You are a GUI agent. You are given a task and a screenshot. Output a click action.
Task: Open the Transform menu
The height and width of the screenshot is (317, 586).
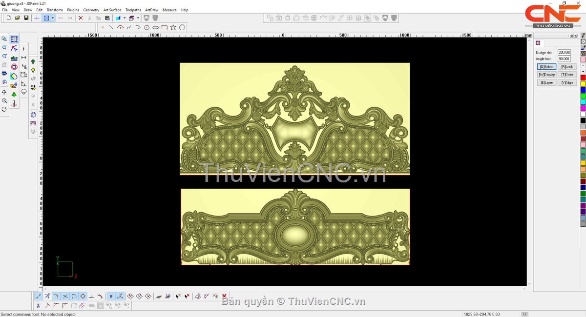pyautogui.click(x=55, y=10)
